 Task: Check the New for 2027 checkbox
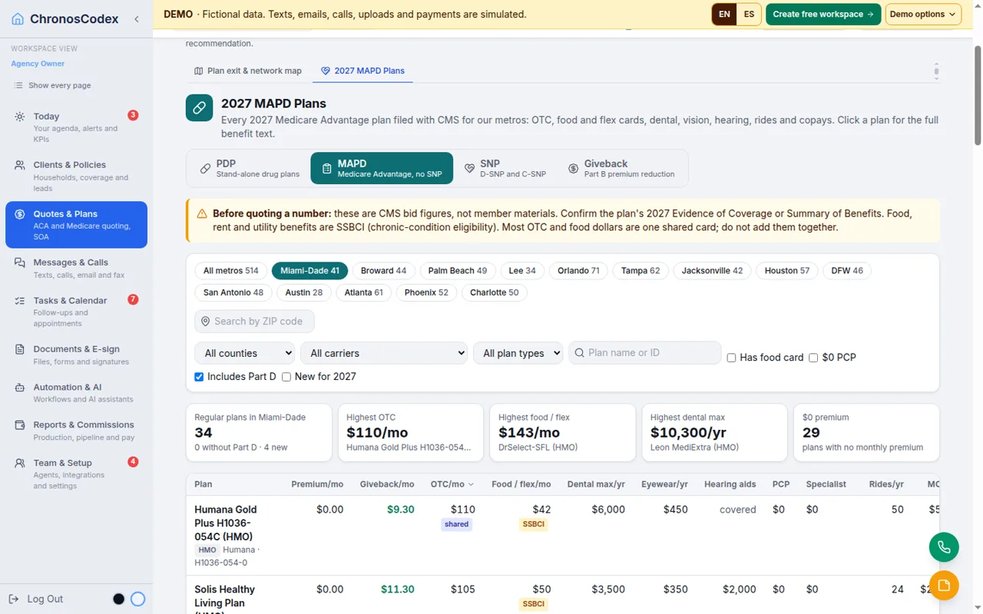pos(286,377)
